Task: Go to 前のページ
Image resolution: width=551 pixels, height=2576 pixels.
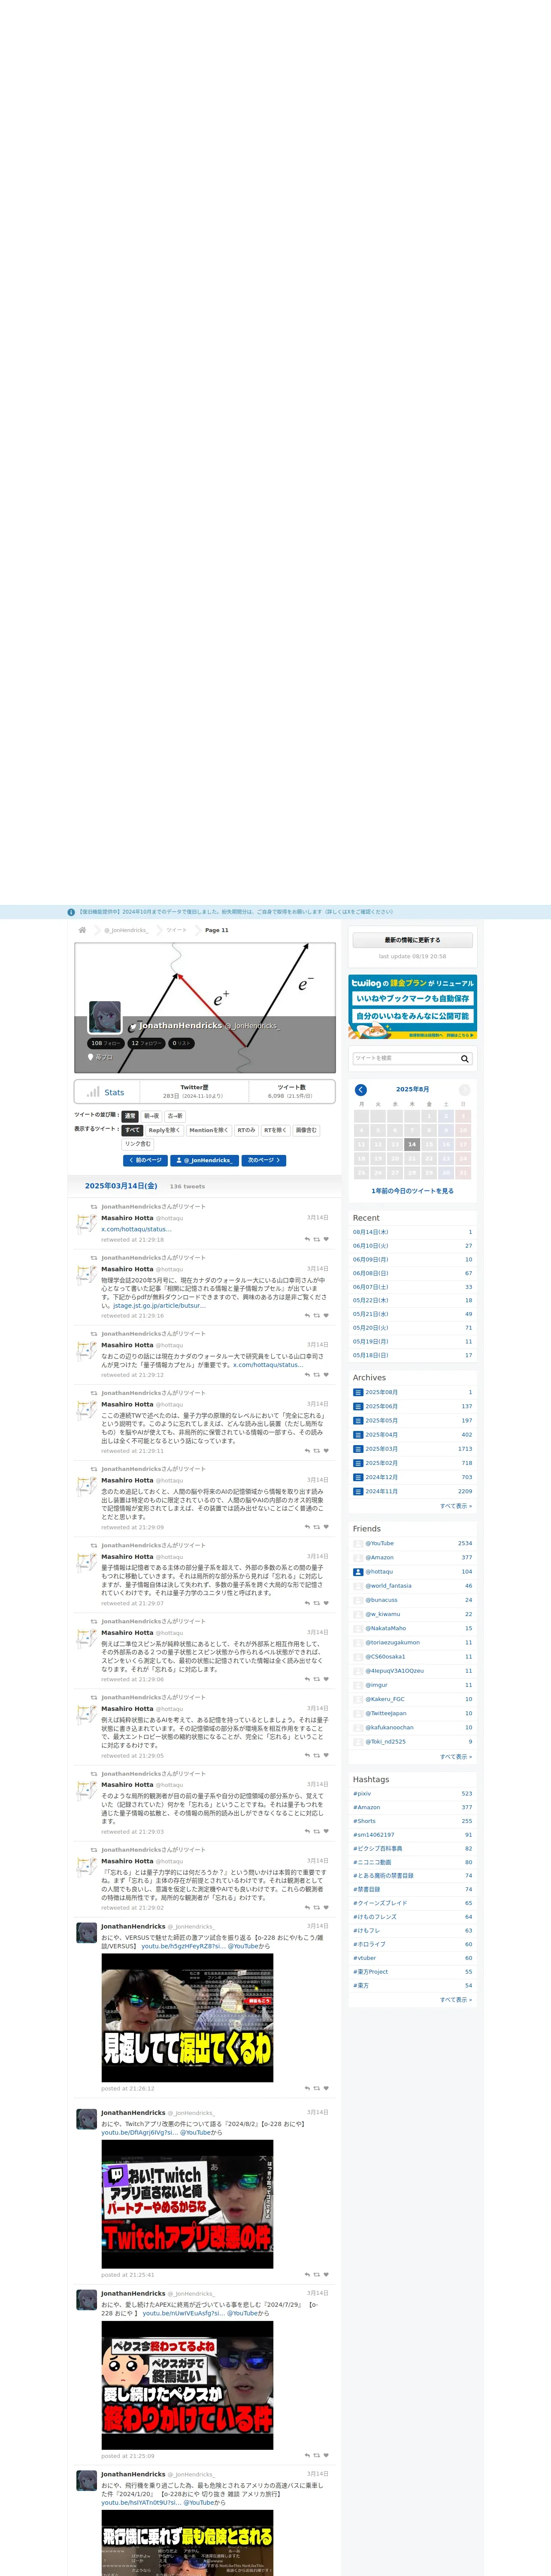Action: click(145, 1160)
